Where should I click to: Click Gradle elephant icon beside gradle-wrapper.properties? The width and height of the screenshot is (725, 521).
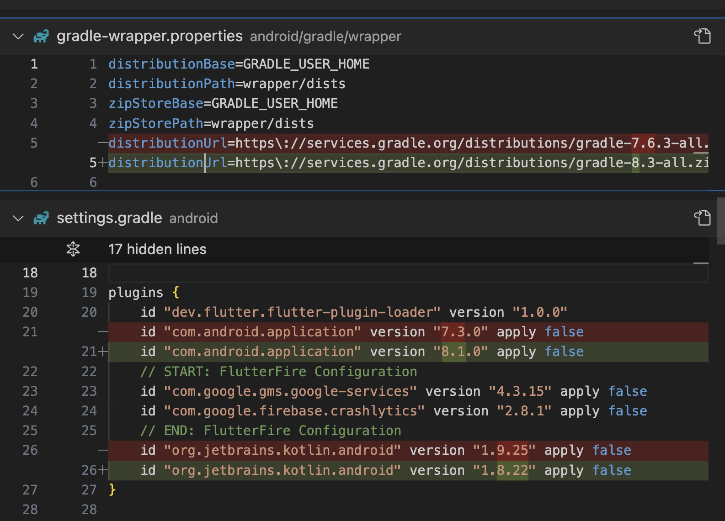(41, 36)
